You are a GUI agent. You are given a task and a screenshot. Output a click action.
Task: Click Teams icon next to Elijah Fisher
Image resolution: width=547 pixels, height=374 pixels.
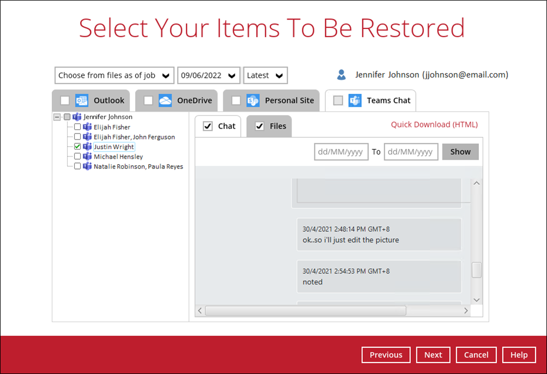(x=87, y=127)
